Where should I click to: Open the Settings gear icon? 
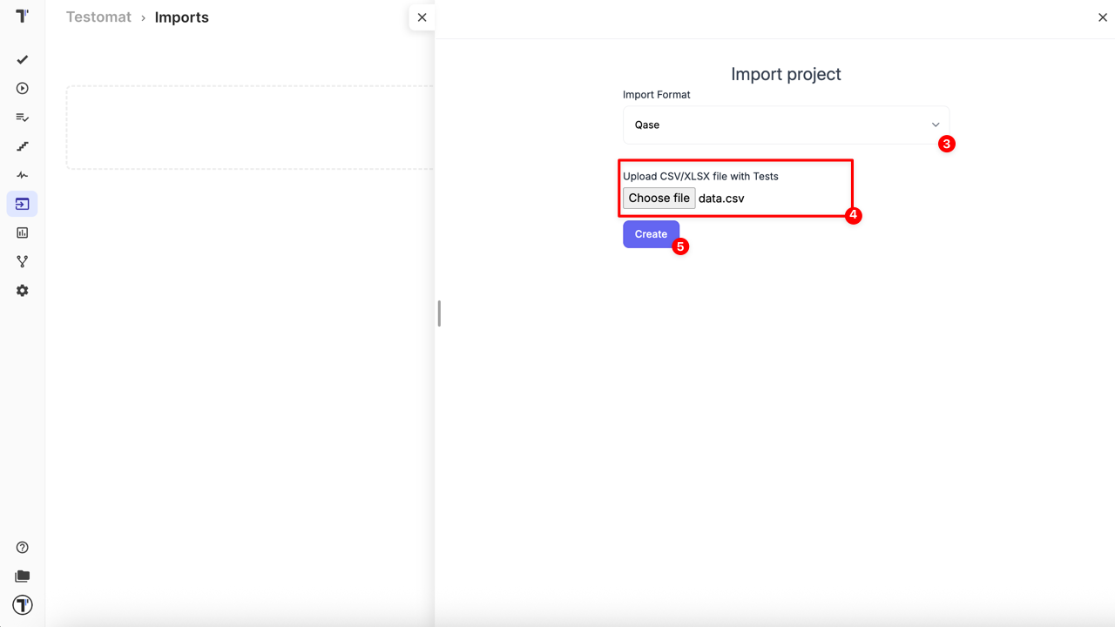pyautogui.click(x=22, y=290)
